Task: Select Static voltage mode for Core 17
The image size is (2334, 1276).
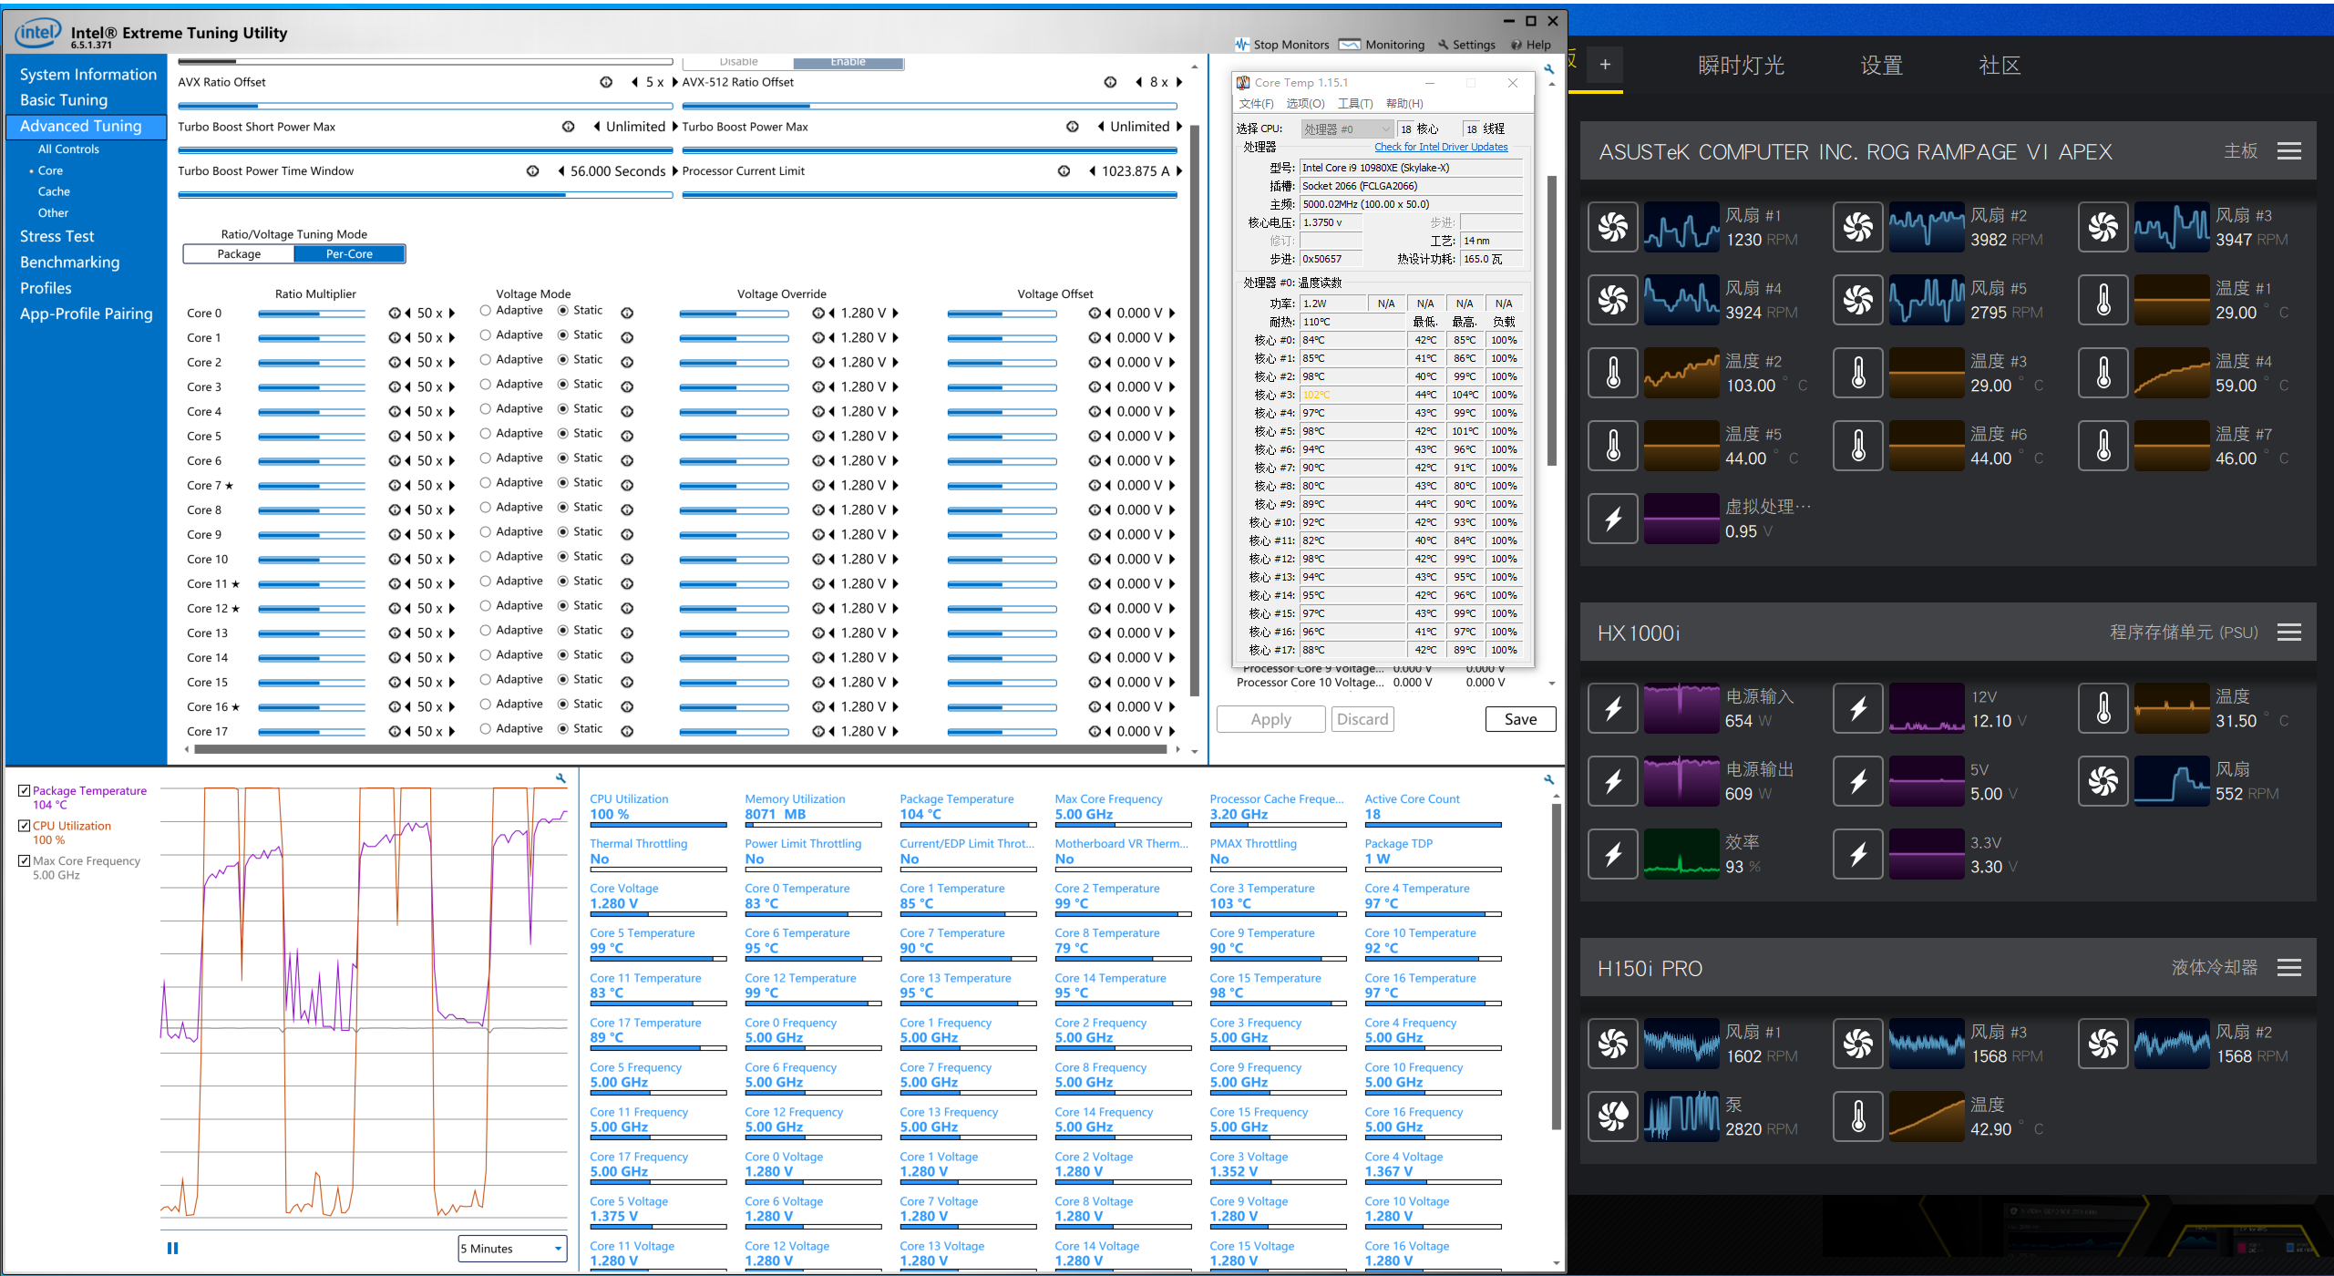Action: click(x=563, y=729)
